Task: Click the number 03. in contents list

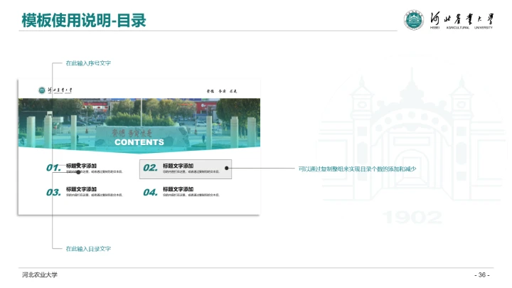Action: 53,192
